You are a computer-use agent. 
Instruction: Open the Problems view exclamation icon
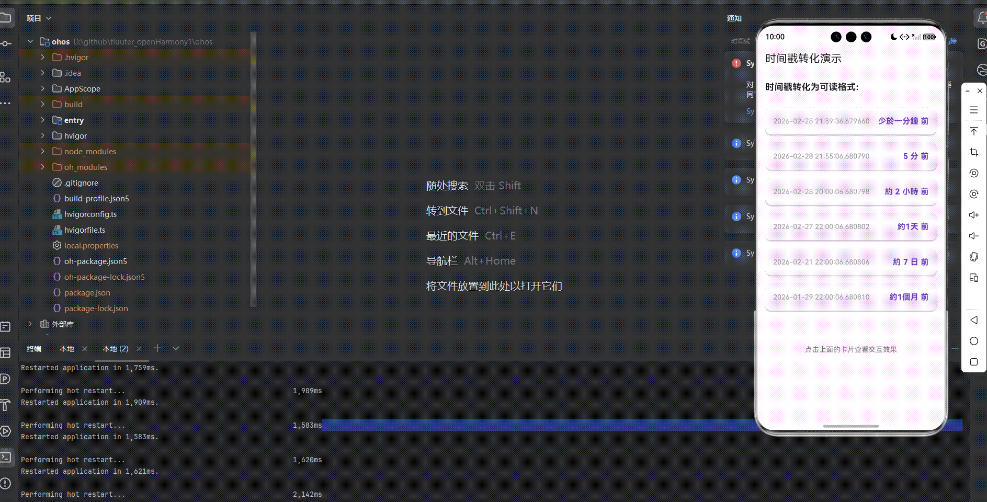pos(6,483)
